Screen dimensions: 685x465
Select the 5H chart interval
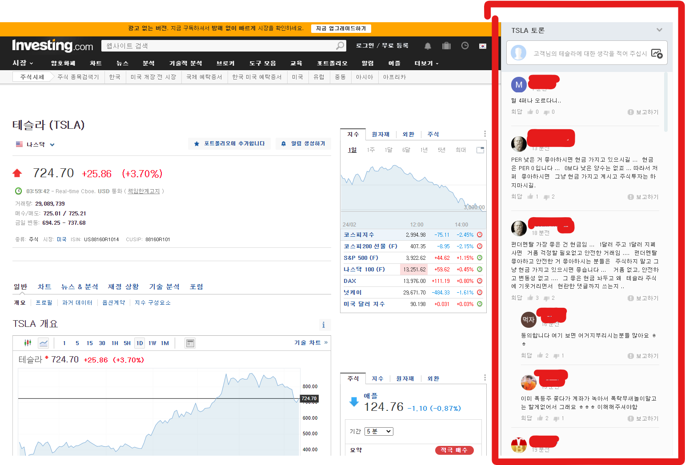127,343
